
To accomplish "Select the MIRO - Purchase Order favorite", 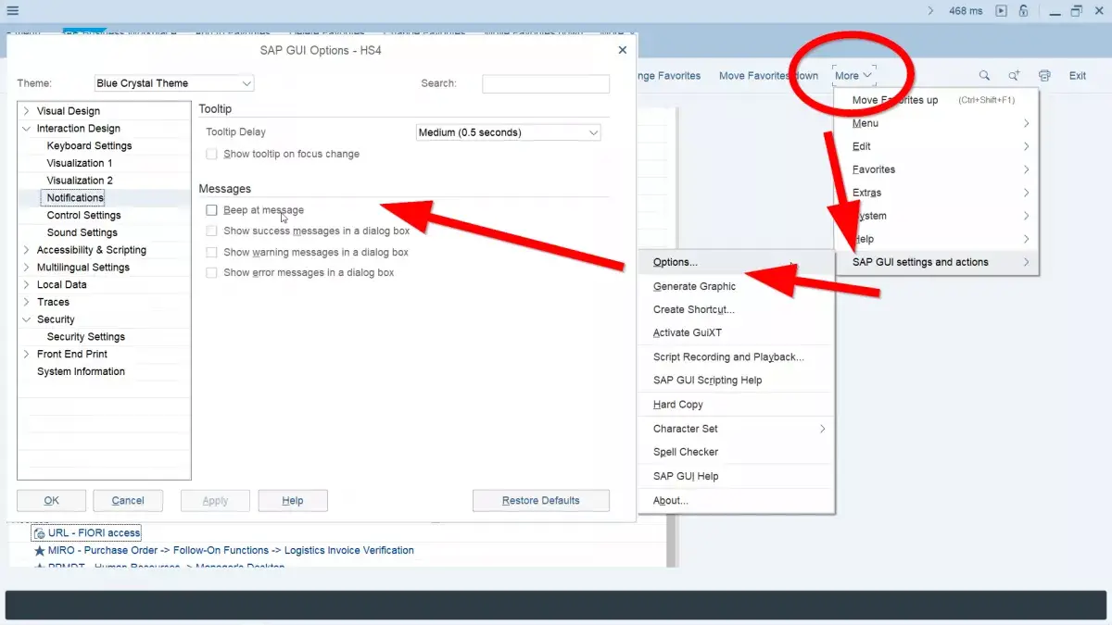I will [x=231, y=551].
